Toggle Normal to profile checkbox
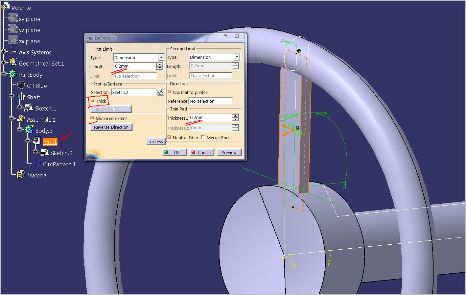The image size is (466, 295). point(170,92)
